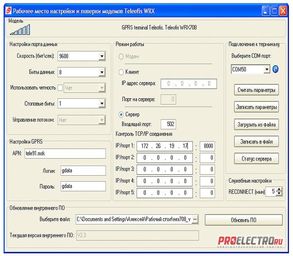Click IP/порт 3 address field
The height and width of the screenshot is (256, 293).
coord(165,169)
